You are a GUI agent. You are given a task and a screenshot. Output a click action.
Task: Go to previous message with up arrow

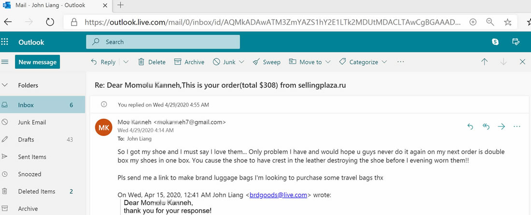pyautogui.click(x=485, y=62)
